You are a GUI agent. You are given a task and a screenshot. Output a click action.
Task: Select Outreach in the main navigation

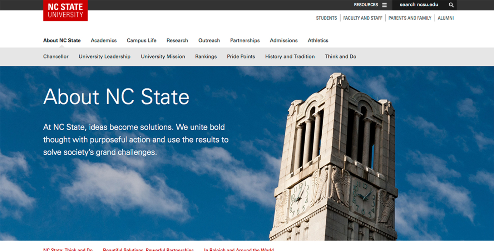pyautogui.click(x=209, y=40)
